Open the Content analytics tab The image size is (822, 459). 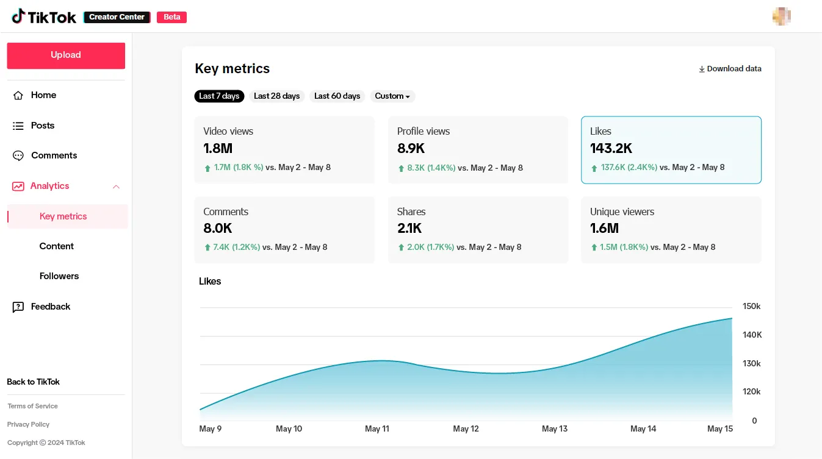click(x=57, y=246)
